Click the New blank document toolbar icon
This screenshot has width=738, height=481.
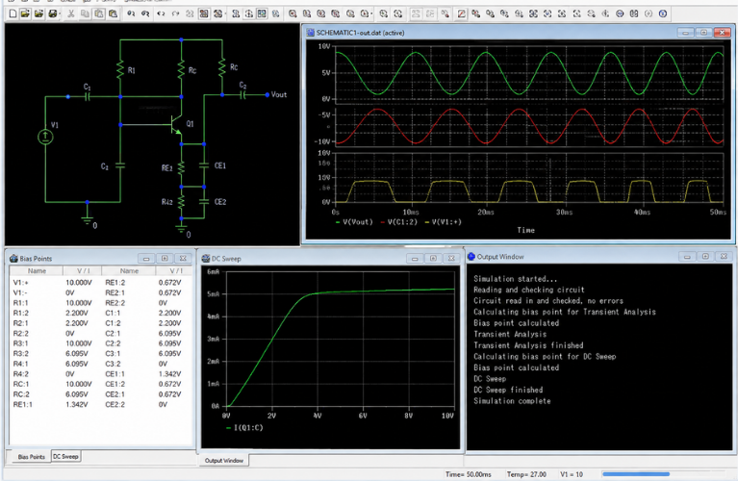tap(13, 13)
